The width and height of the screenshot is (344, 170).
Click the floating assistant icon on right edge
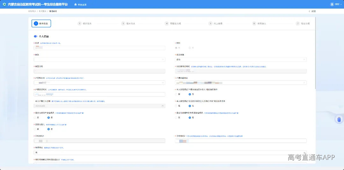339,119
